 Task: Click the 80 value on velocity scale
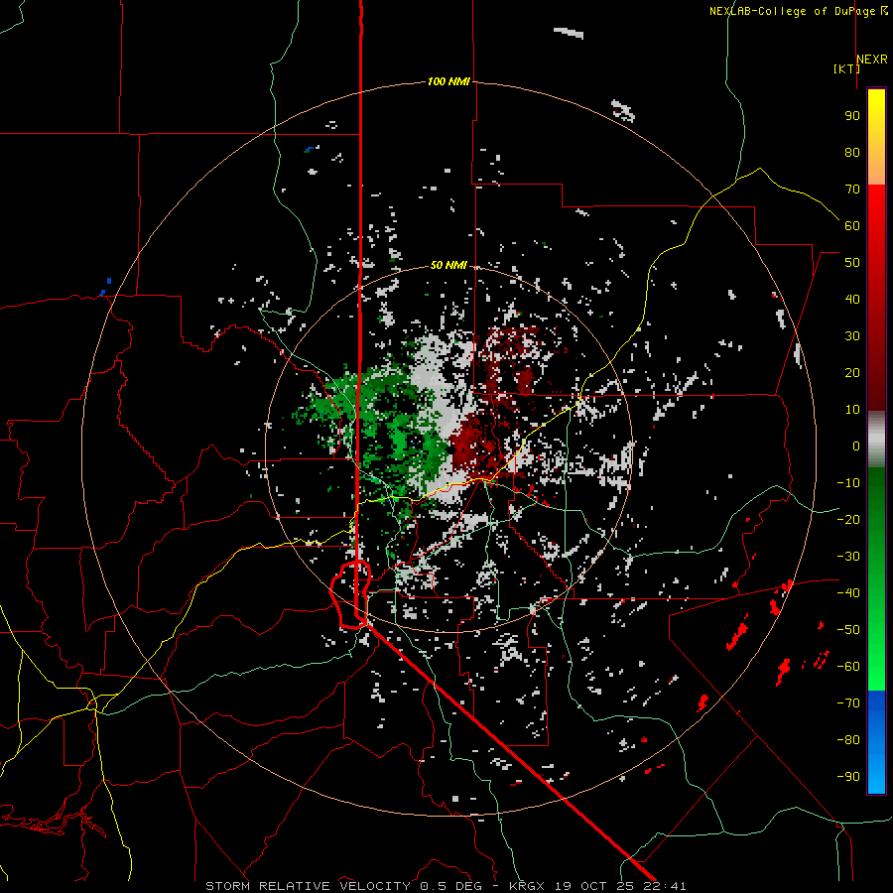pyautogui.click(x=852, y=152)
